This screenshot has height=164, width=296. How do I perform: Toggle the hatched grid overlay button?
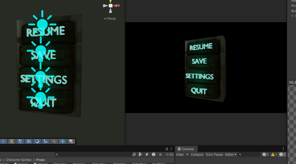29,141
